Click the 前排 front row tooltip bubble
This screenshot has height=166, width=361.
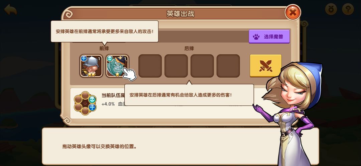(x=105, y=31)
